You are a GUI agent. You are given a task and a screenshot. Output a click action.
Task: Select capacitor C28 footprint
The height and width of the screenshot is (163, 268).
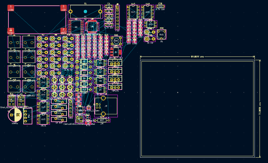point(160,6)
